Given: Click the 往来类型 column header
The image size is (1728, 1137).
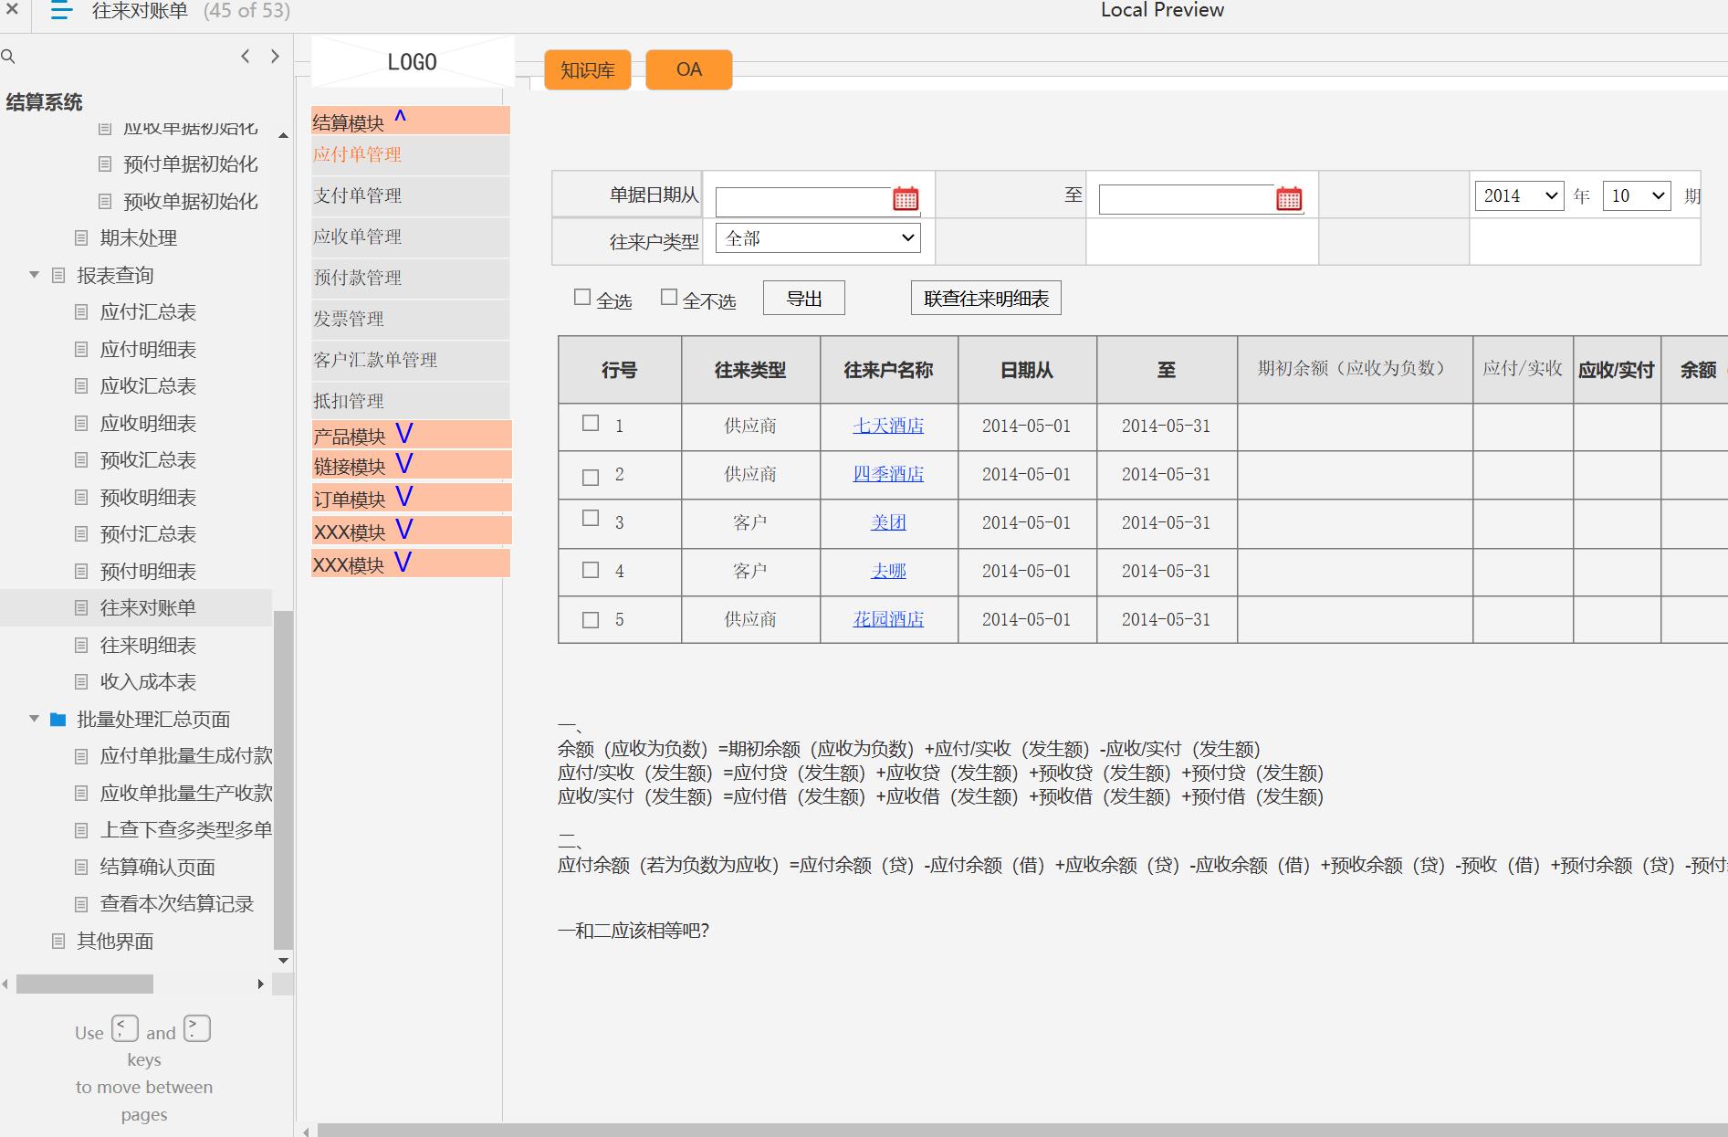Looking at the screenshot, I should coord(750,370).
